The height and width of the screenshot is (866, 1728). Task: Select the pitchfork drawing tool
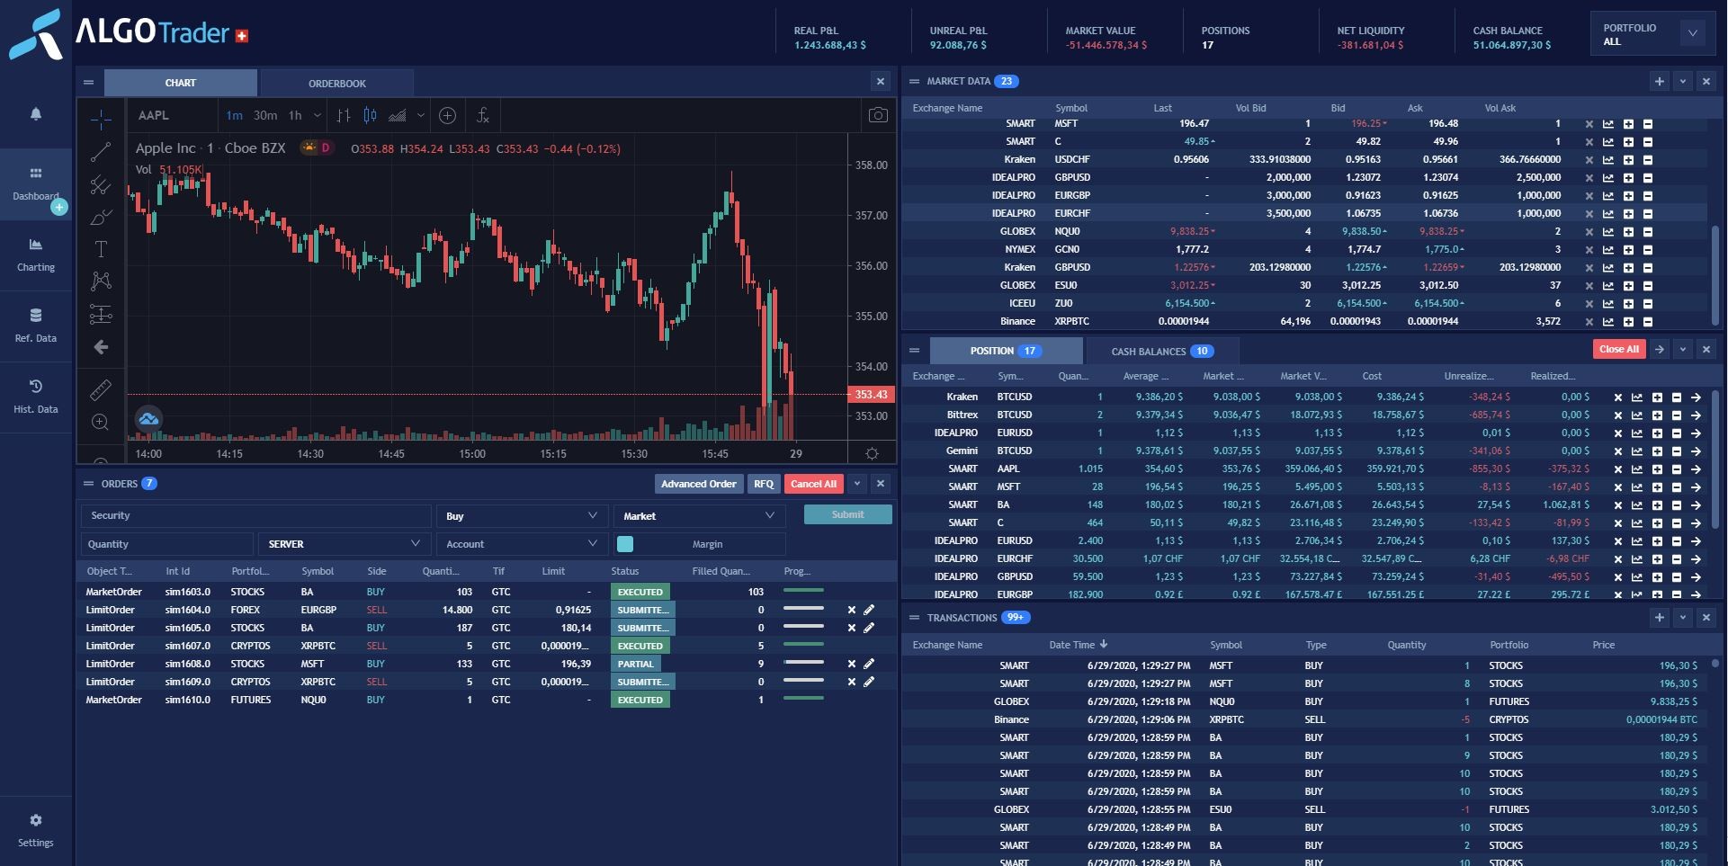pos(101,185)
